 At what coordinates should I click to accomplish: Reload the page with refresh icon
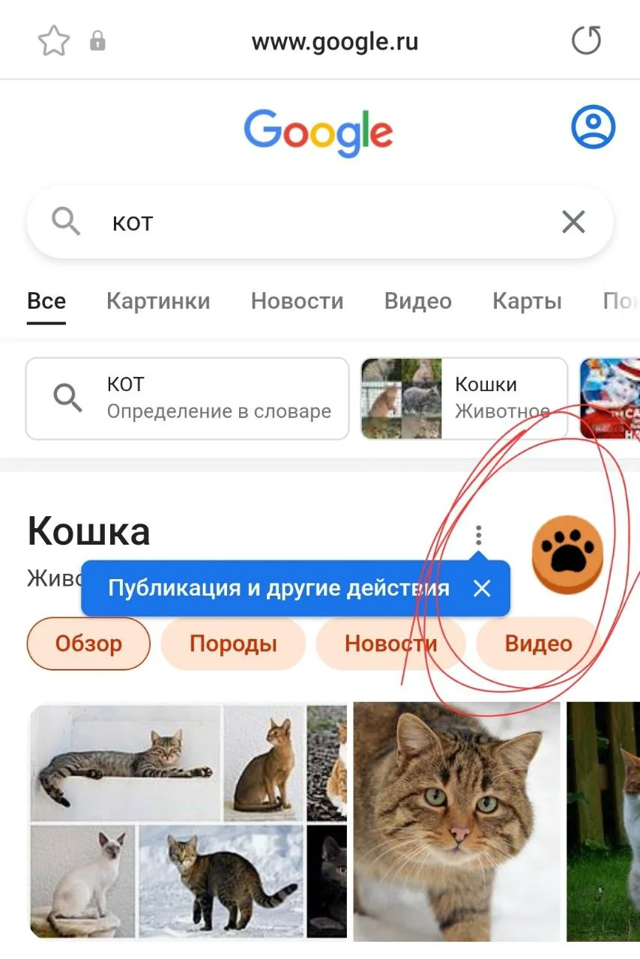(x=586, y=40)
